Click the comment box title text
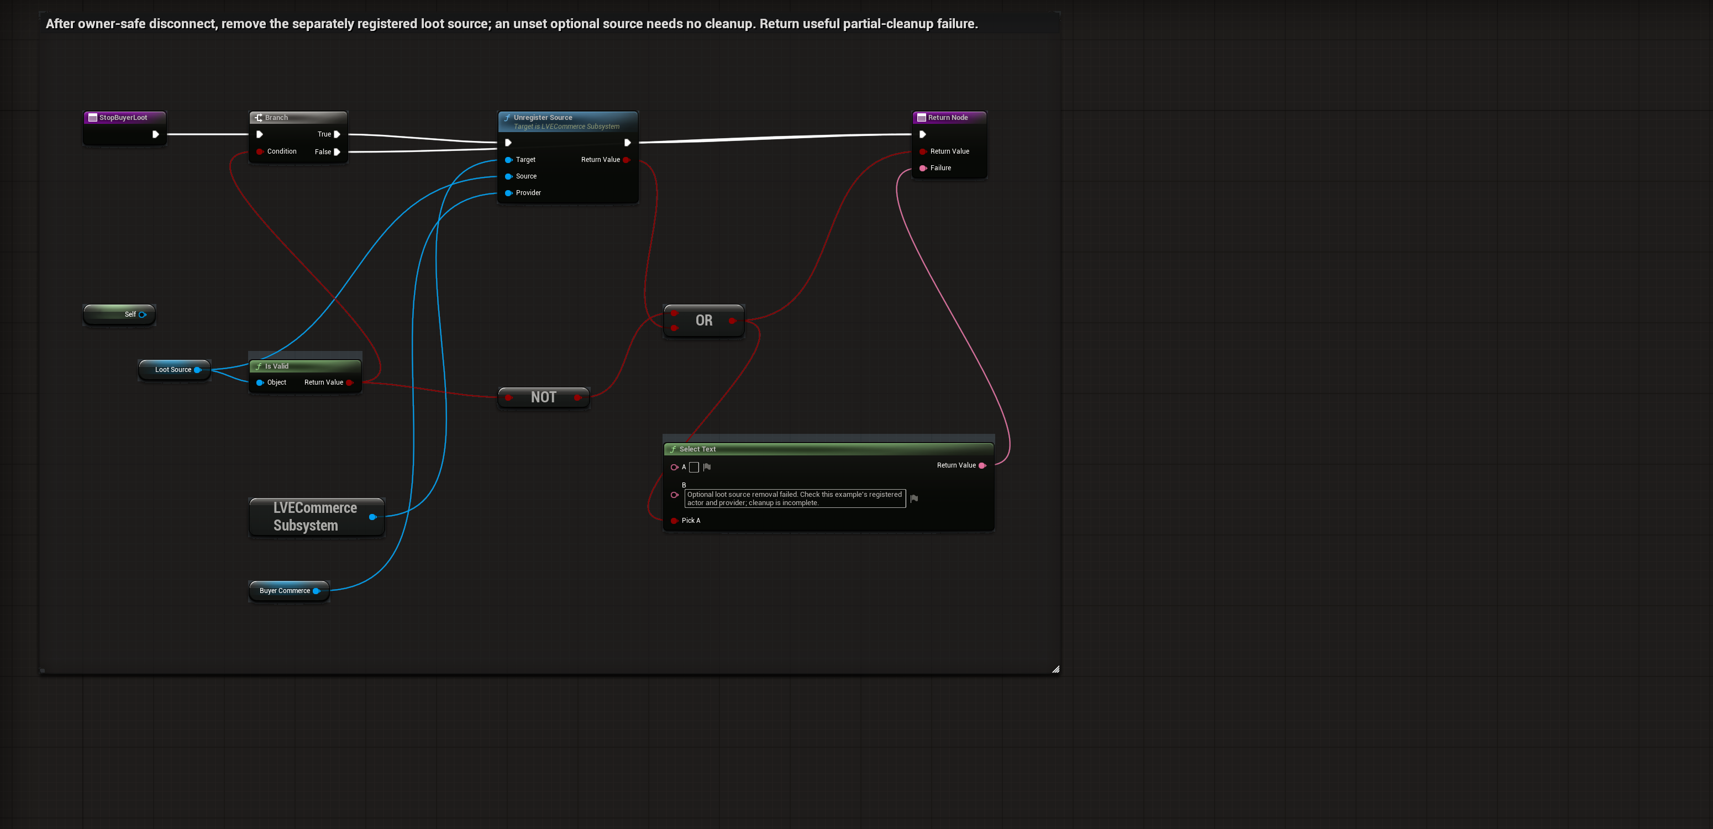The image size is (1713, 829). [x=511, y=24]
